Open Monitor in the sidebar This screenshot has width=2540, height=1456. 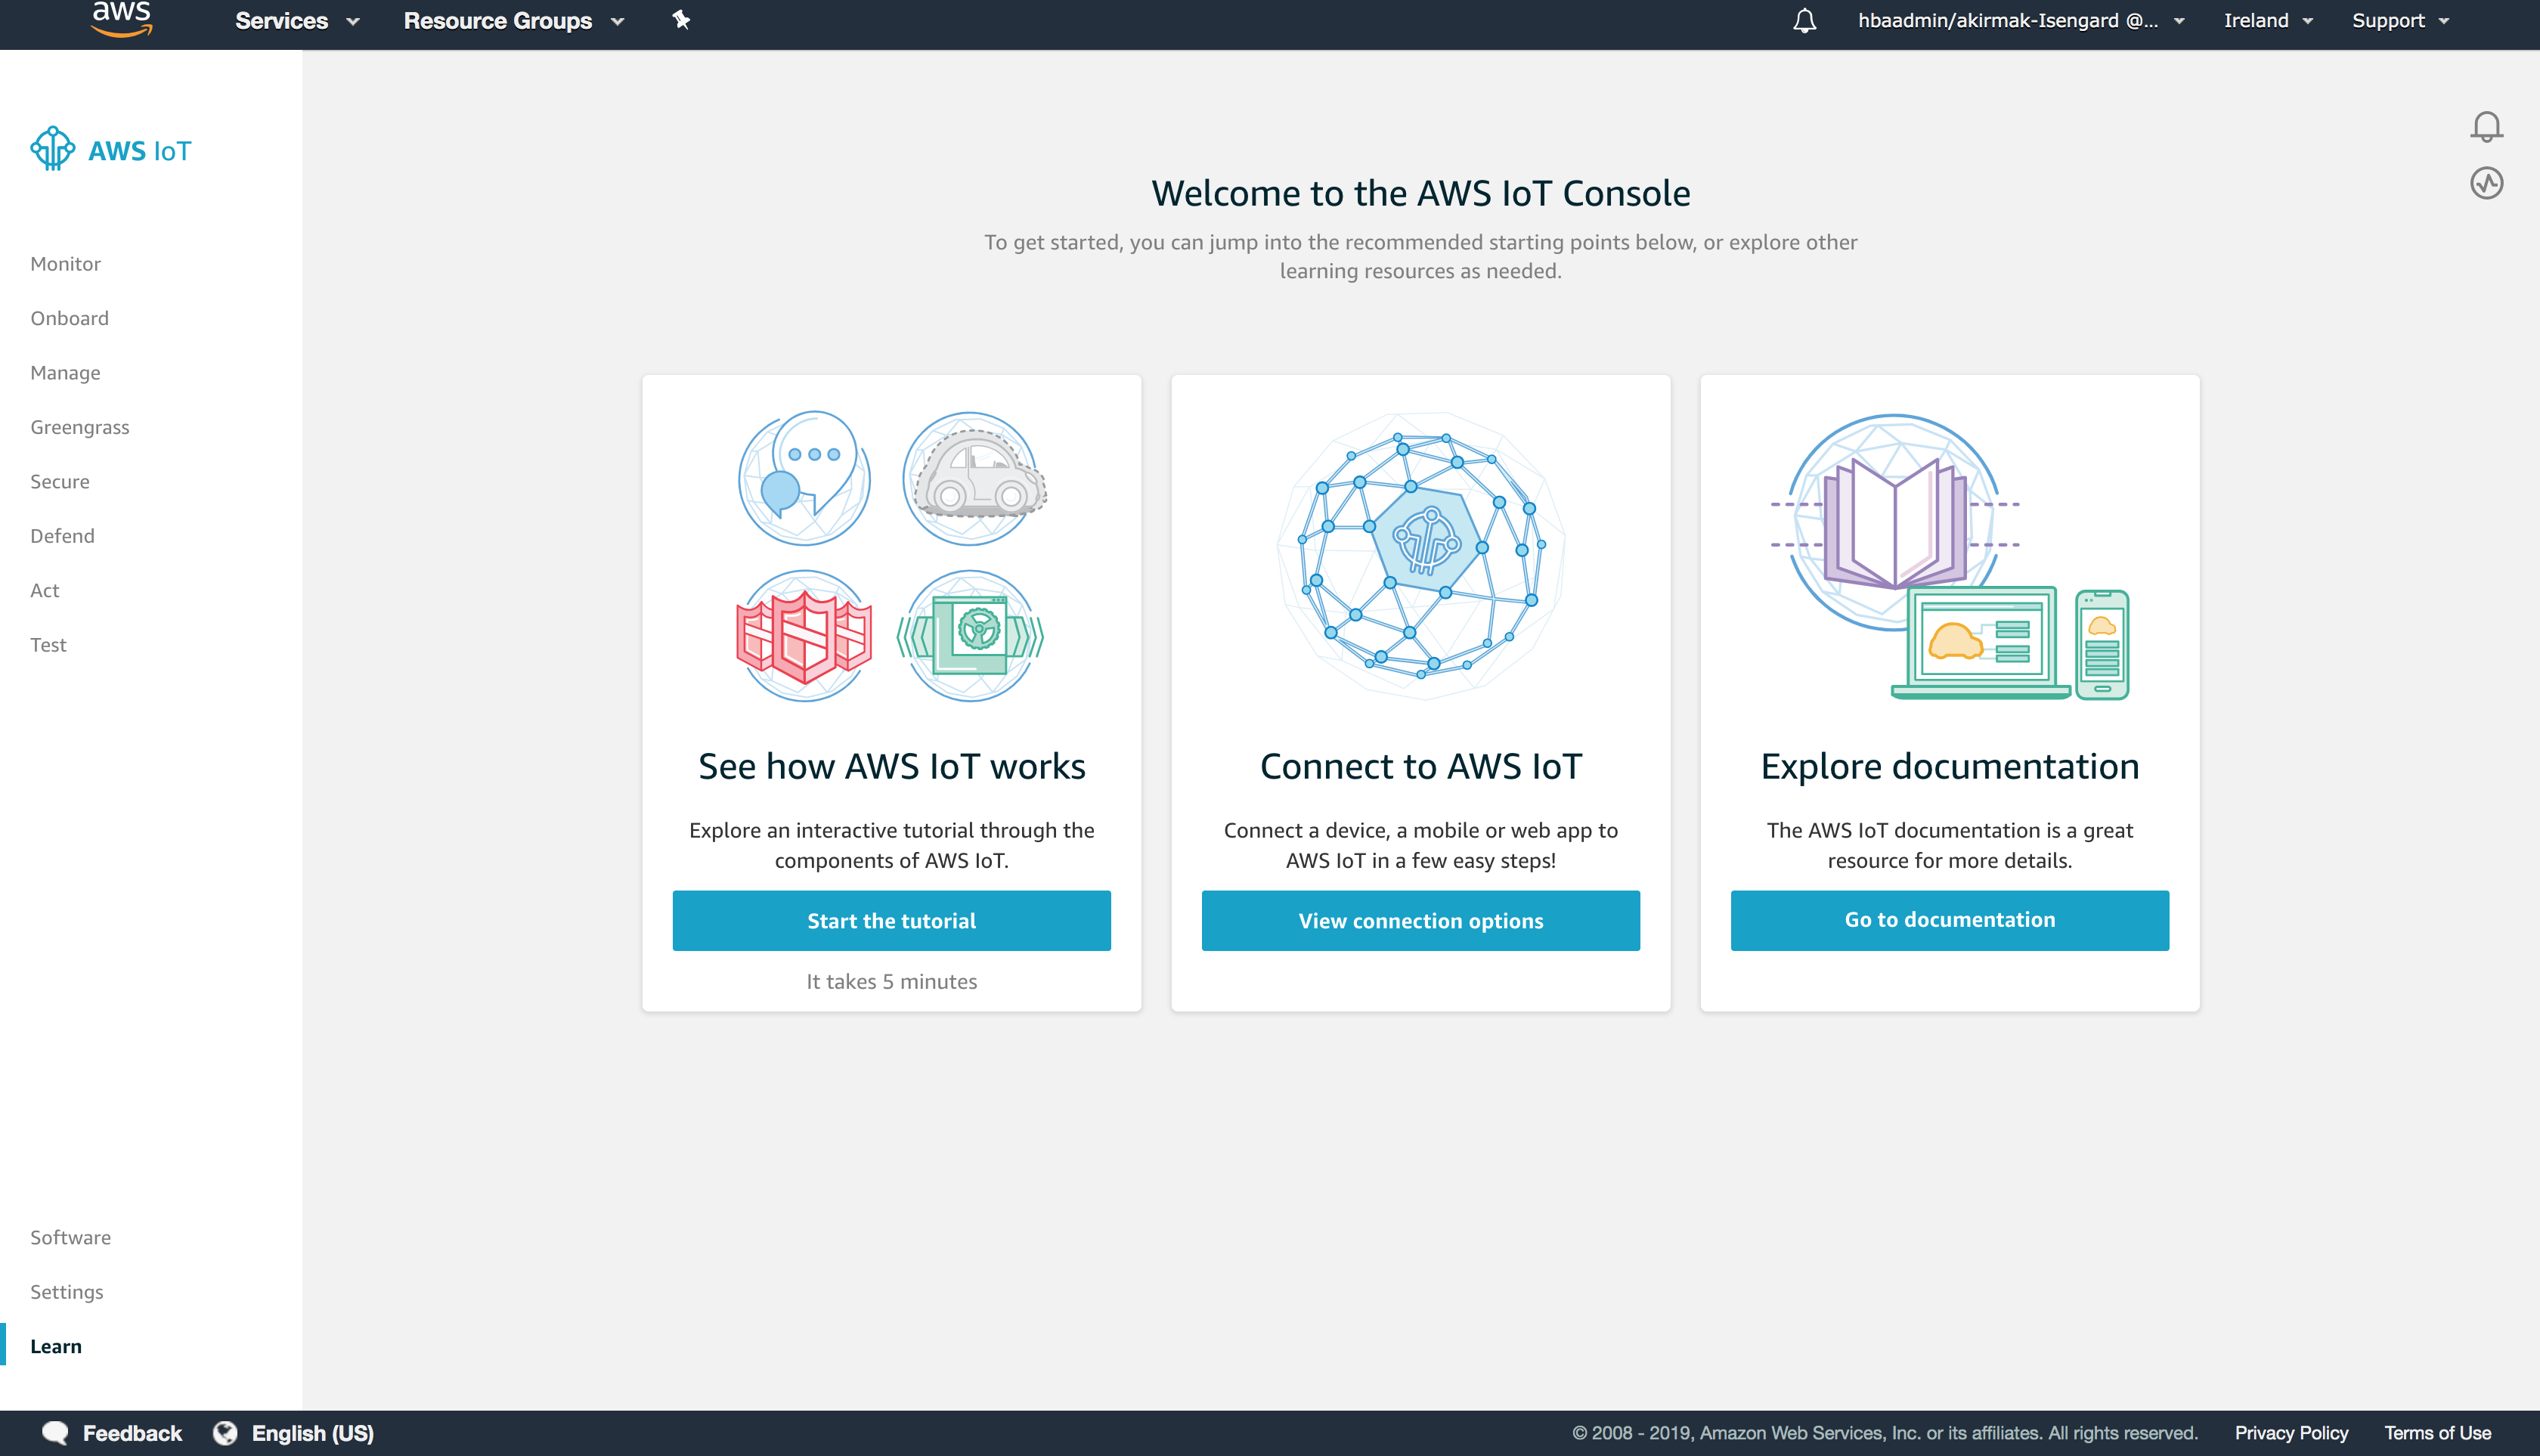(x=65, y=263)
